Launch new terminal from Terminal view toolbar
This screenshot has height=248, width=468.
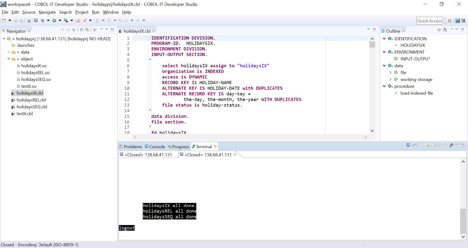(408, 145)
